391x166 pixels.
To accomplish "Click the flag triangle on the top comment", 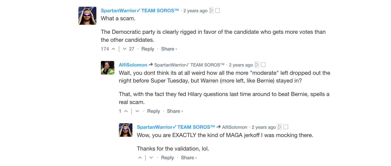I will (212, 10).
